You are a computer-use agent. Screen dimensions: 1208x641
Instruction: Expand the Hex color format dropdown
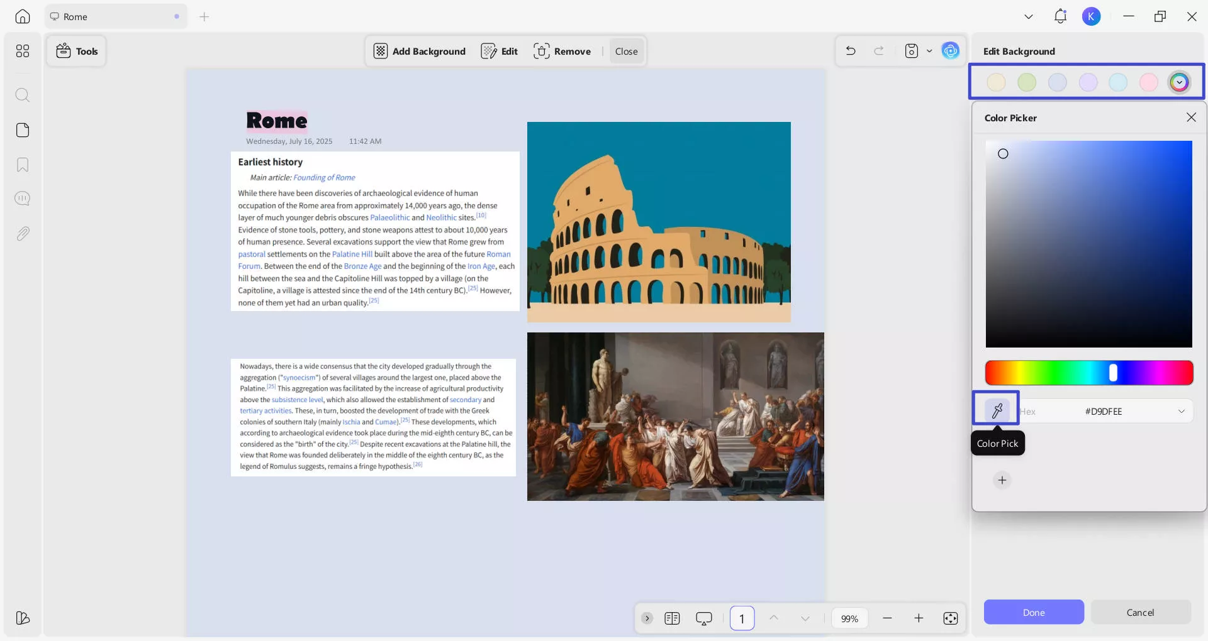click(1182, 412)
